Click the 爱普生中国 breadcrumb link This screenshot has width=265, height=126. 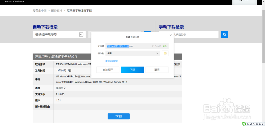coord(39,11)
